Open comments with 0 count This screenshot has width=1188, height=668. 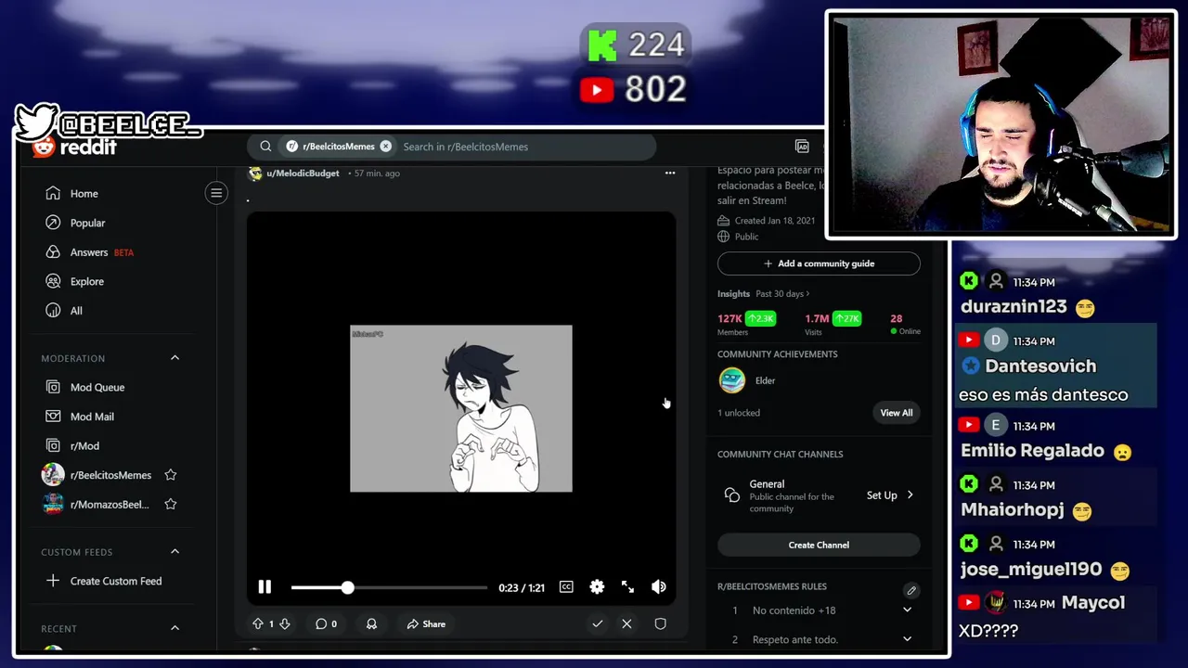(x=326, y=624)
